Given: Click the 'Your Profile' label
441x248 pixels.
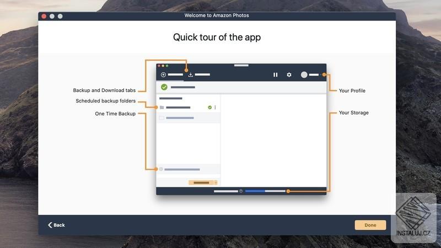Looking at the screenshot, I should pyautogui.click(x=352, y=90).
